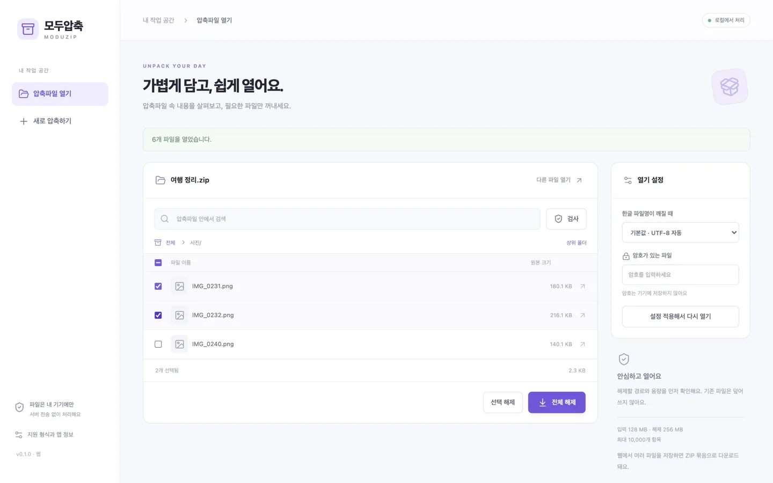Click the open box illustration icon
The width and height of the screenshot is (773, 483).
click(730, 86)
